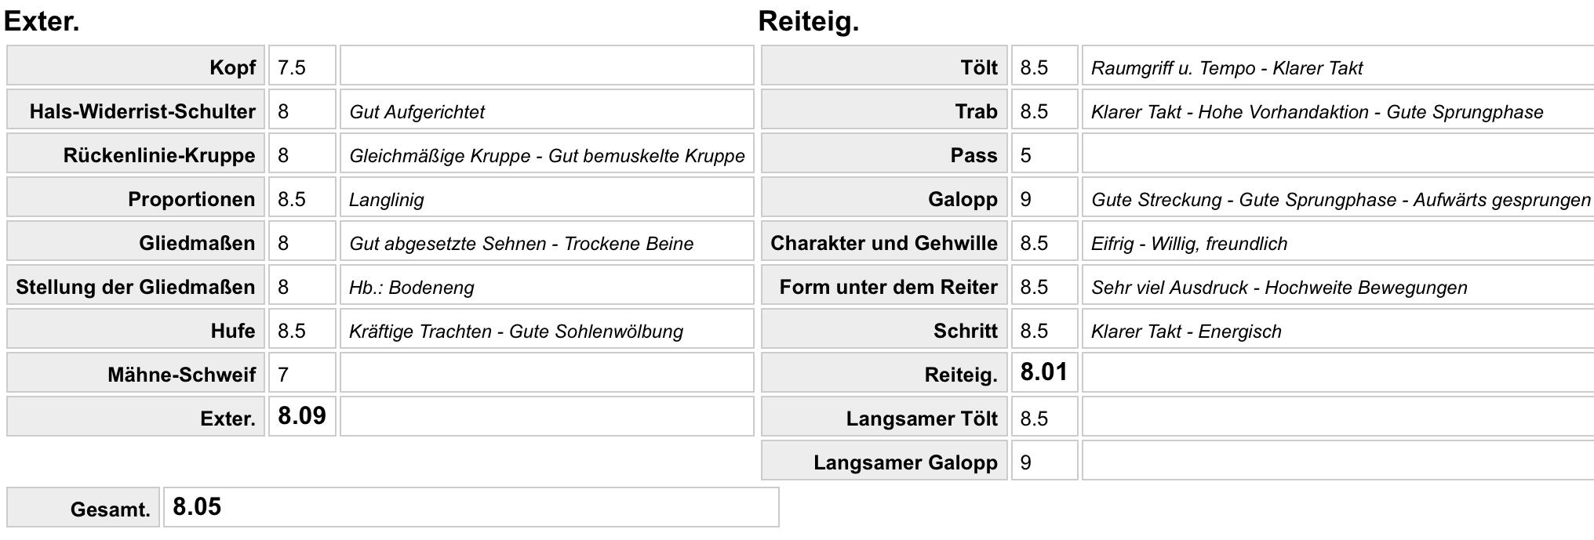Click the Gesamt. total field 8.05
Image resolution: width=1594 pixels, height=540 pixels.
coord(471,507)
